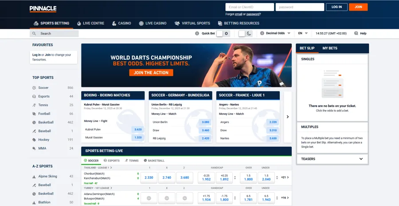Click the Help question icon
This screenshot has width=399, height=206.
click(x=356, y=33)
